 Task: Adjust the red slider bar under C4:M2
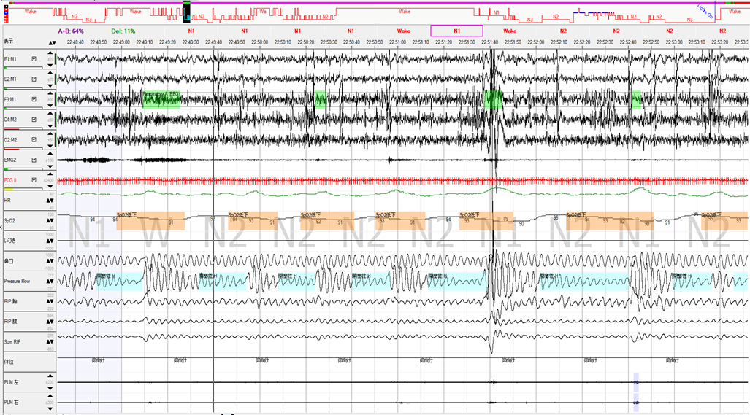click(x=23, y=129)
